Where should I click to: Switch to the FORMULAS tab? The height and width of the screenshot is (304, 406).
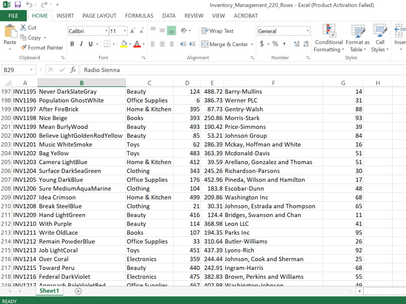[x=139, y=16]
